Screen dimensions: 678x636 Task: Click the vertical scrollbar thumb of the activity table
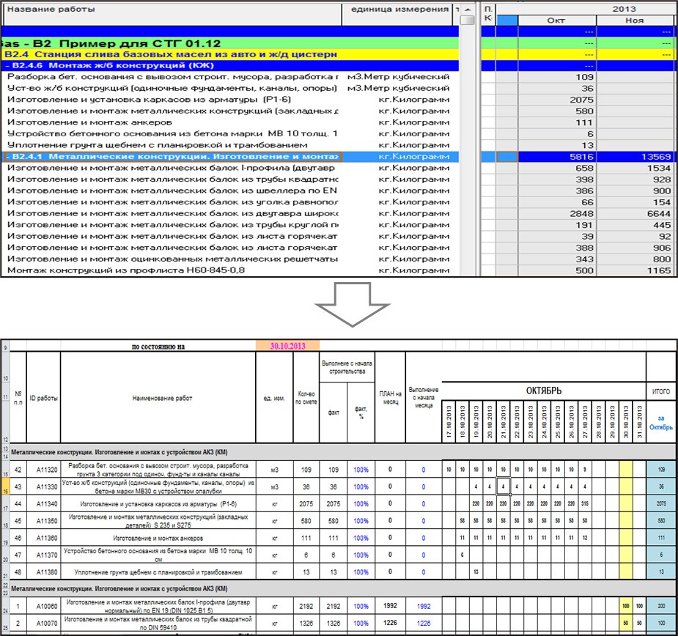click(x=468, y=20)
